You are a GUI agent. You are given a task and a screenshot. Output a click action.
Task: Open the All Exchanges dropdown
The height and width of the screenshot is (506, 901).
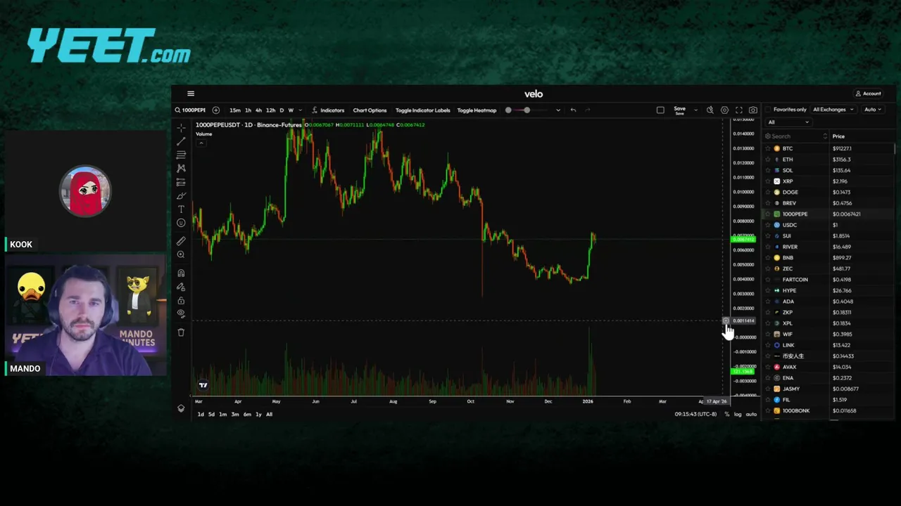tap(833, 110)
